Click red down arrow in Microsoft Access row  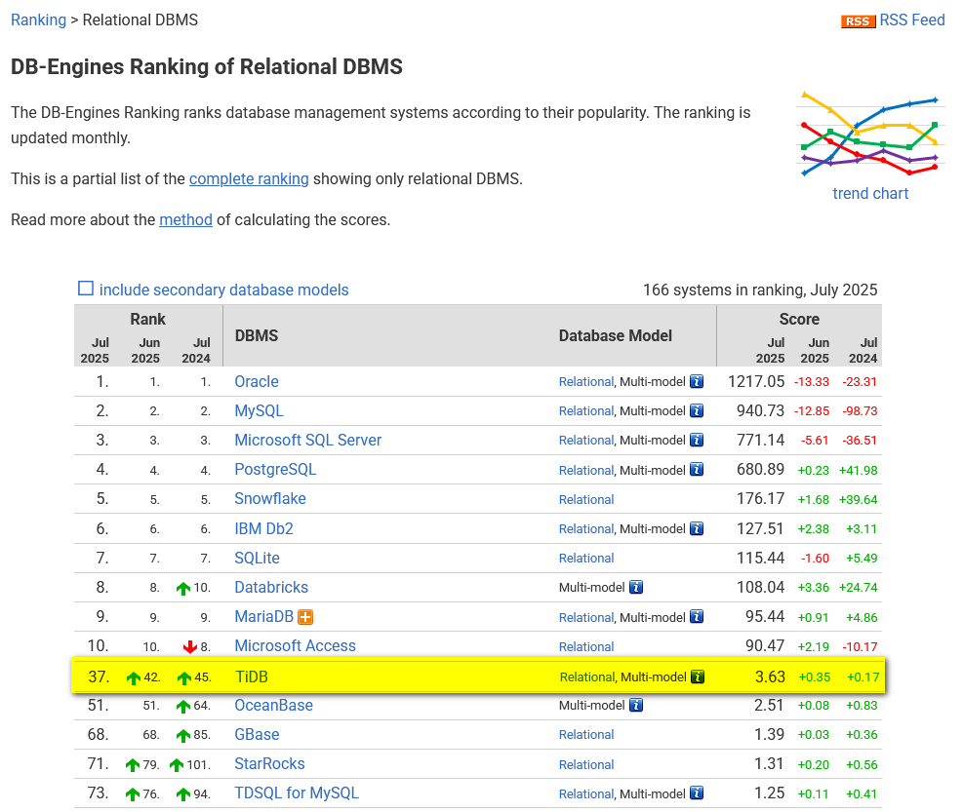tap(190, 646)
